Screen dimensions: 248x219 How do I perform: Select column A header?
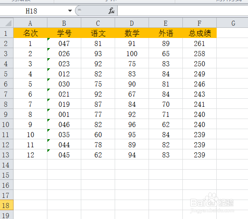[30, 23]
